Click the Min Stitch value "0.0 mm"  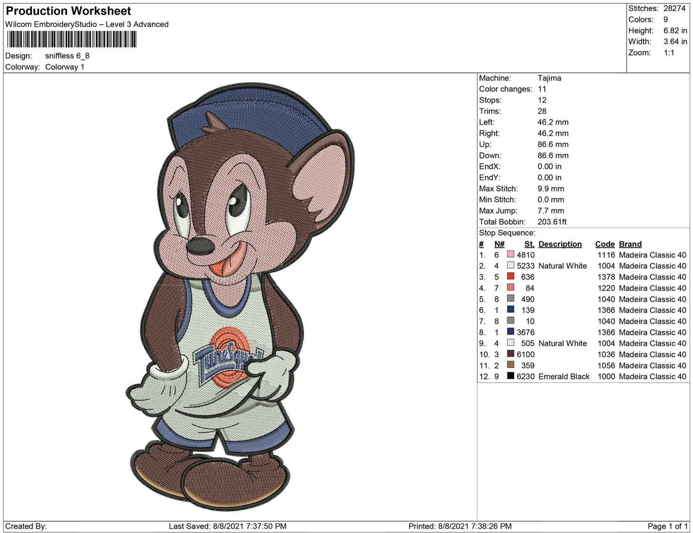(x=551, y=200)
